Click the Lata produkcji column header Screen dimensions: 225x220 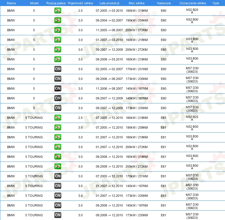pyautogui.click(x=109, y=3)
